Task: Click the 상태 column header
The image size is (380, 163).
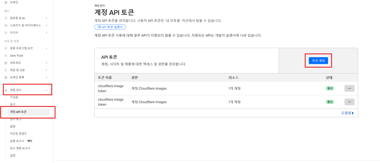Action: coord(329,78)
